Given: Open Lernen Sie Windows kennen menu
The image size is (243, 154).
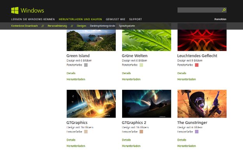Looking at the screenshot, I should 33,19.
